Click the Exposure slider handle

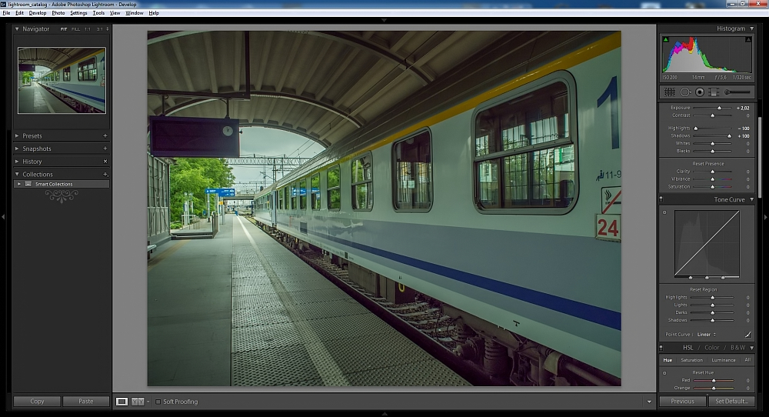[719, 108]
